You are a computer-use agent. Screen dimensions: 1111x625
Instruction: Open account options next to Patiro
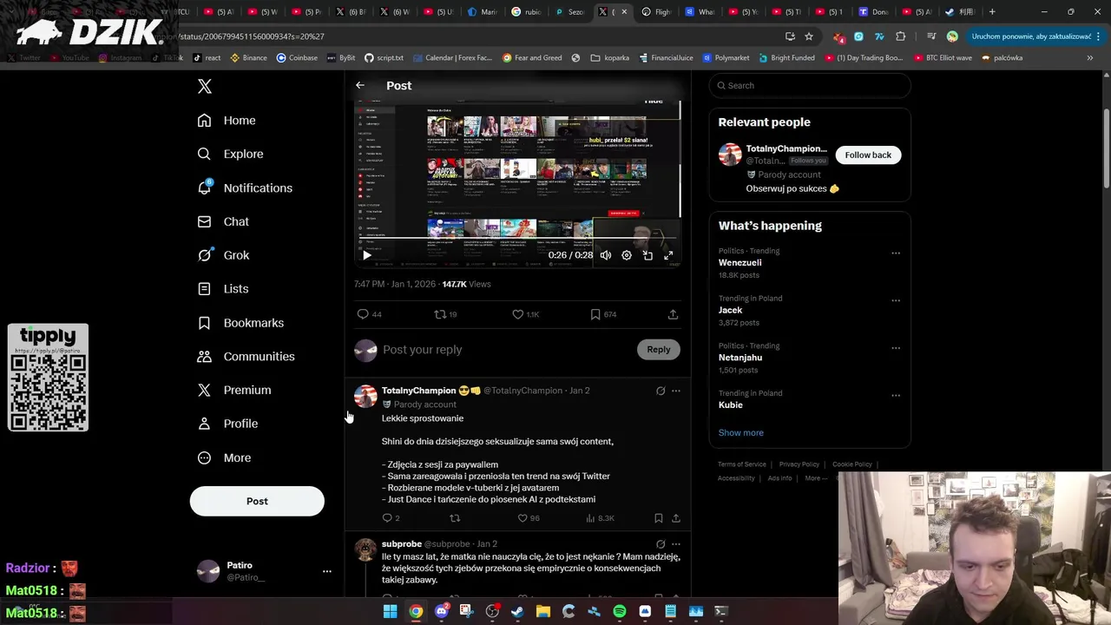[327, 571]
